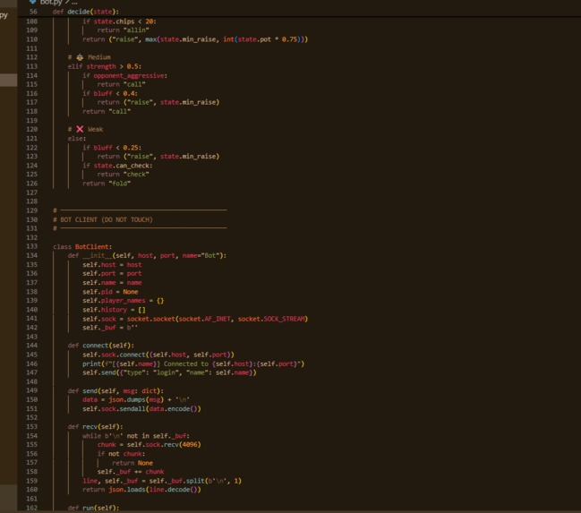Click the 'data = json.dumps(msg)' line
The height and width of the screenshot is (513, 581).
[136, 399]
